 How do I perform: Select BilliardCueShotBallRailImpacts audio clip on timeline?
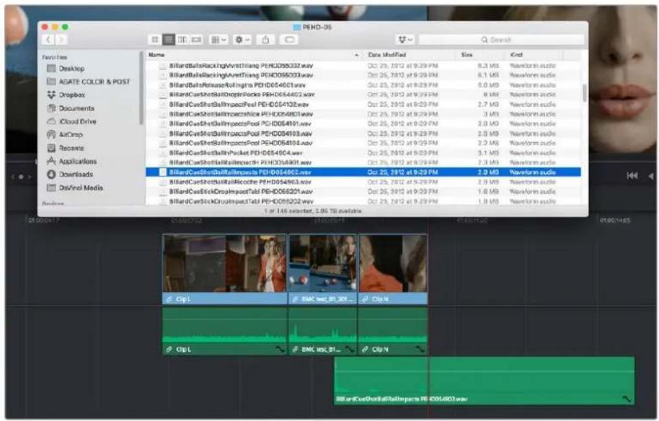pos(484,381)
